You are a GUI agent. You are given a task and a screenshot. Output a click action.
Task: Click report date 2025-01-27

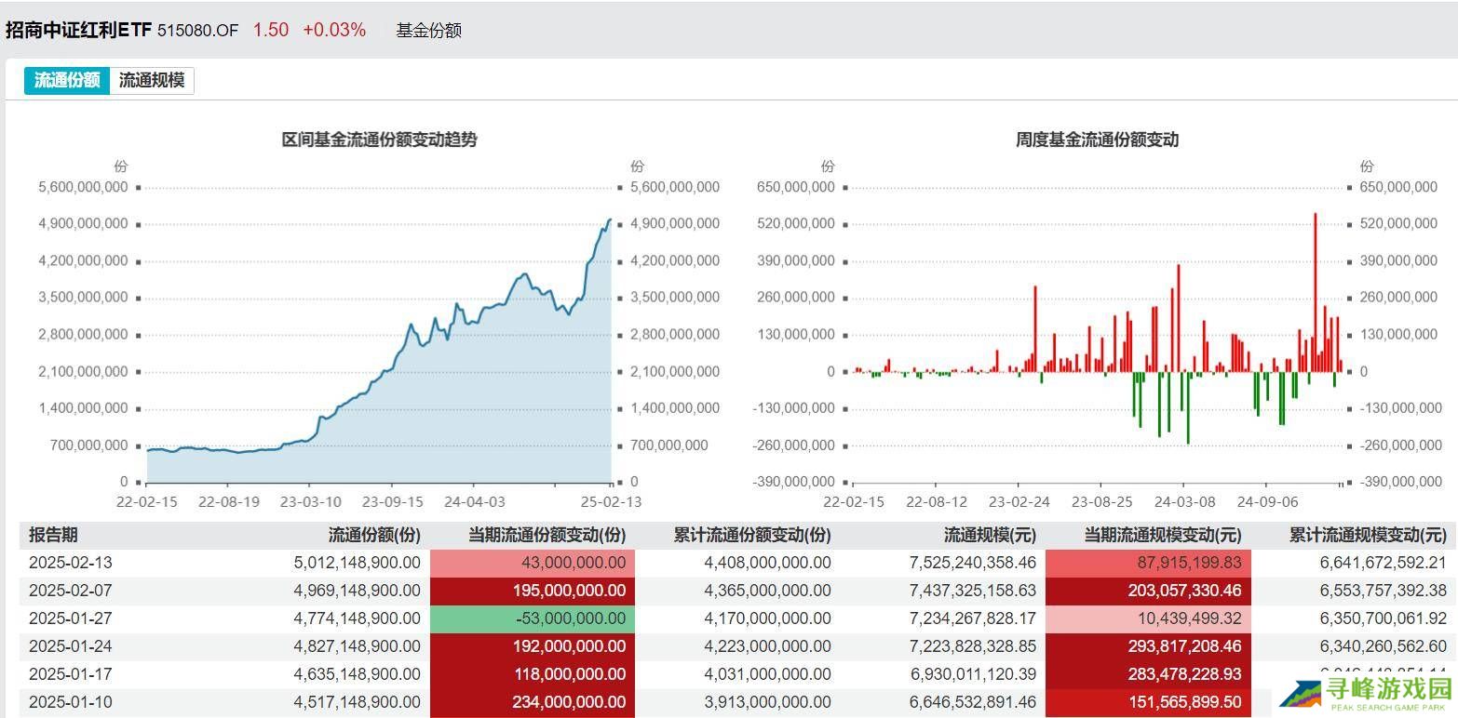click(x=71, y=618)
